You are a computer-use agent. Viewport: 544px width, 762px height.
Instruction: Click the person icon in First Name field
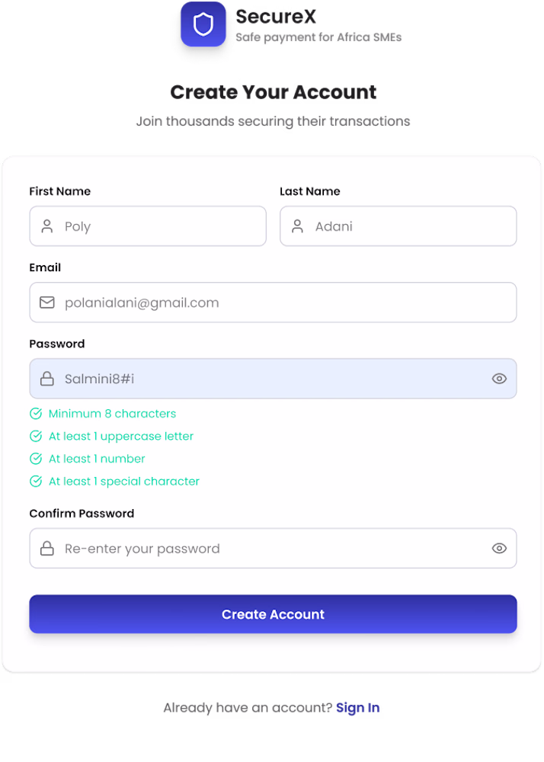47,226
